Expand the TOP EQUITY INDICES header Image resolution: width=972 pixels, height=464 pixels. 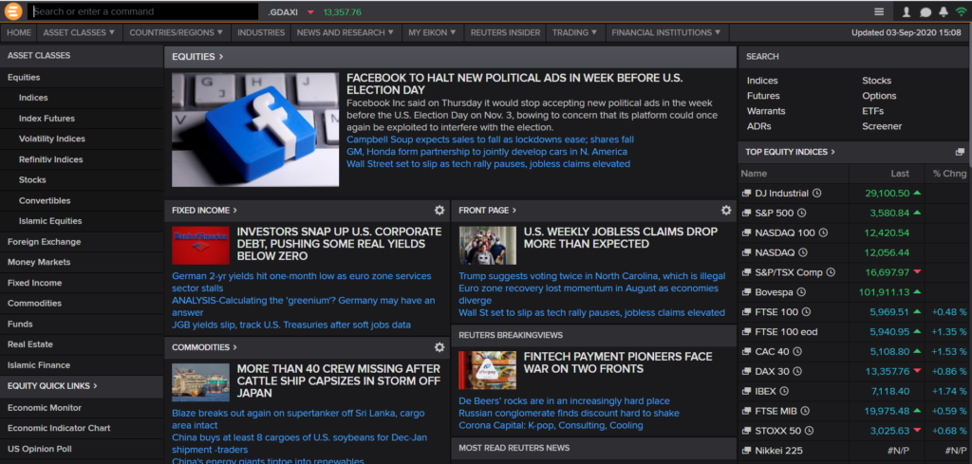(x=791, y=152)
